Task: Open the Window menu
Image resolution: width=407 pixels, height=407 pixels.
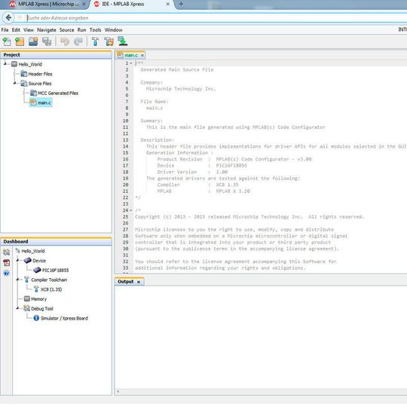Action: coord(113,30)
